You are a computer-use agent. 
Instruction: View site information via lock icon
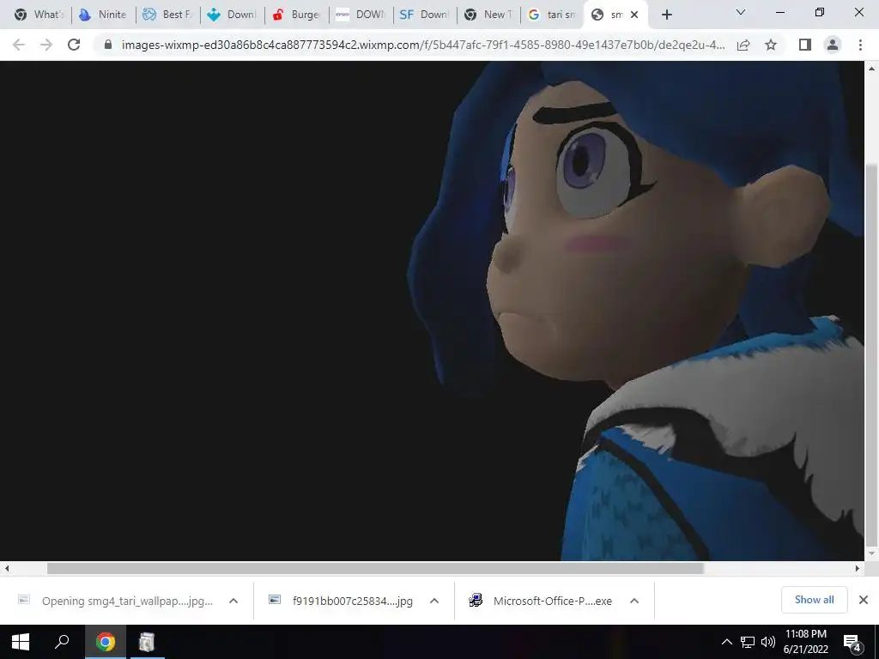click(x=108, y=45)
